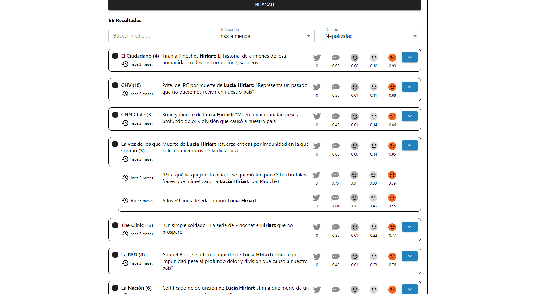
Task: Click the neutral face icon on The Clinic row
Action: 374,227
